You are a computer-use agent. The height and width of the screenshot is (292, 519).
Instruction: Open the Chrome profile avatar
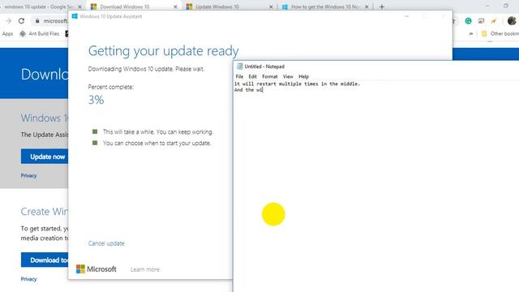pyautogui.click(x=512, y=21)
